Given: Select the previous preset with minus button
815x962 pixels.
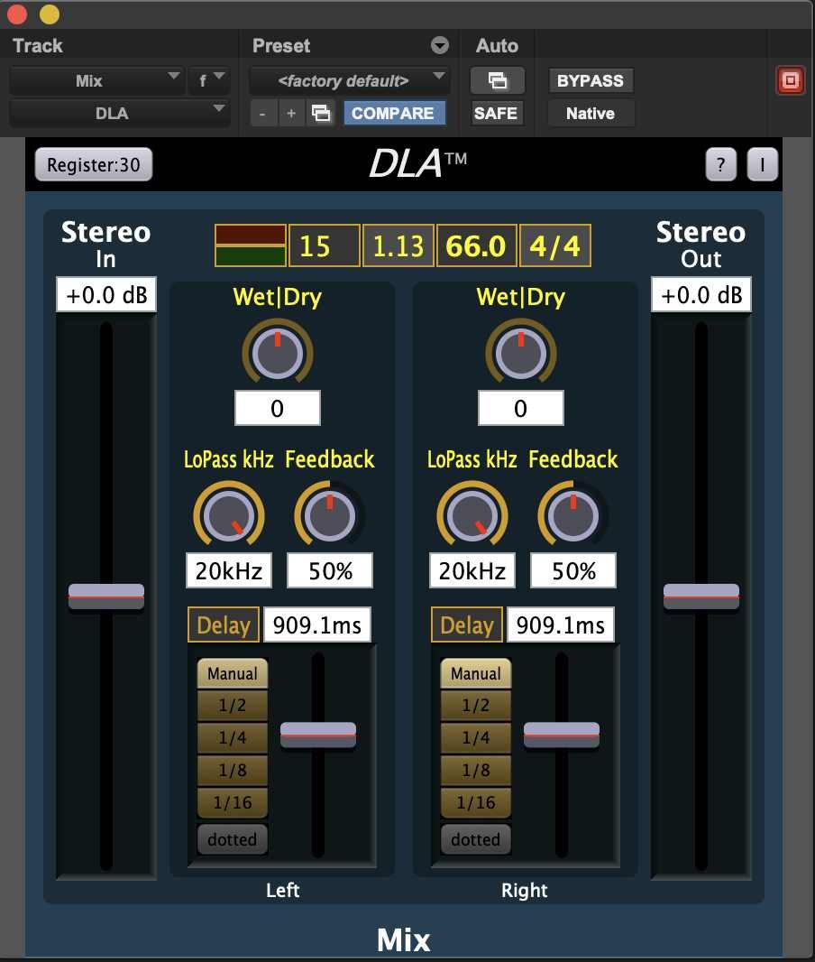Looking at the screenshot, I should [x=262, y=113].
